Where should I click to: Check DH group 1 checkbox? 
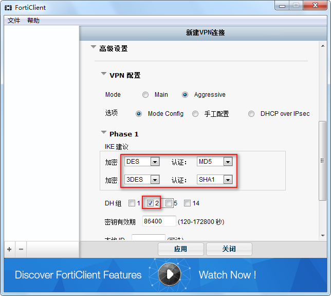(132, 203)
